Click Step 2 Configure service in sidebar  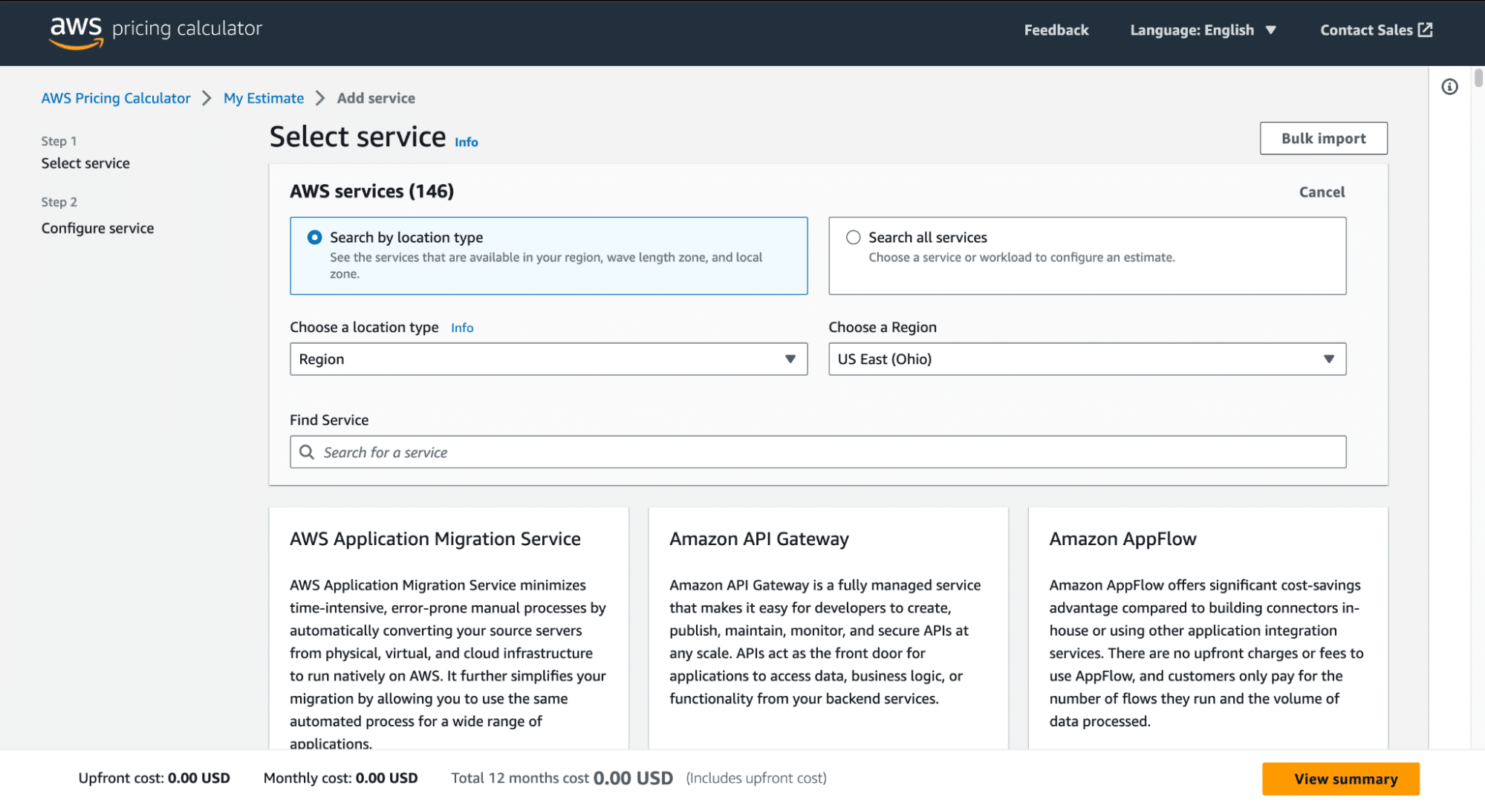pyautogui.click(x=97, y=228)
